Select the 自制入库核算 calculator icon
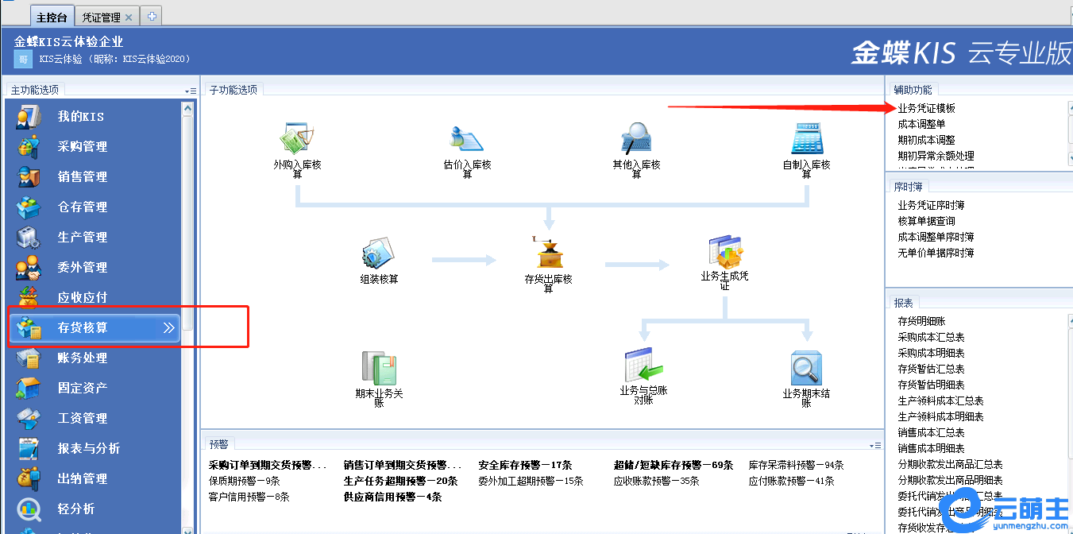 [806, 139]
